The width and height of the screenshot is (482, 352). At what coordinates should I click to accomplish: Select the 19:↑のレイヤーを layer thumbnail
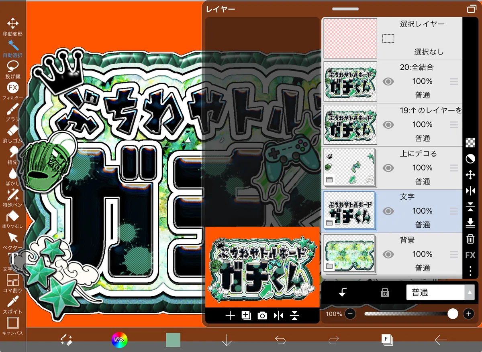point(350,125)
